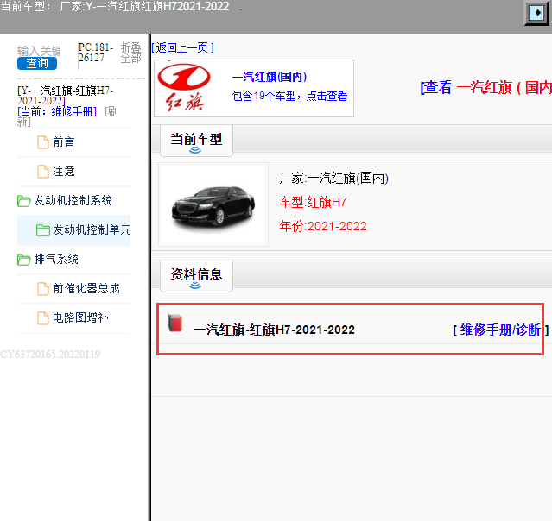This screenshot has height=521, width=552.
Task: Open the 一汽红旗-红旗H7-2021-2022 entry
Action: [274, 330]
